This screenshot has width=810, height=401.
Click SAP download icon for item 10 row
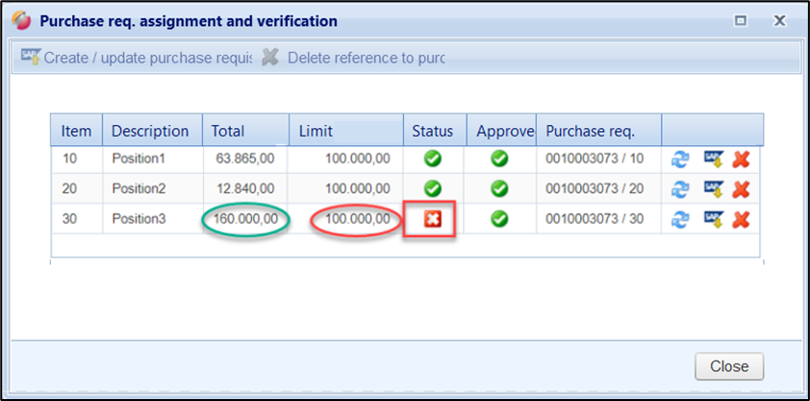(714, 160)
